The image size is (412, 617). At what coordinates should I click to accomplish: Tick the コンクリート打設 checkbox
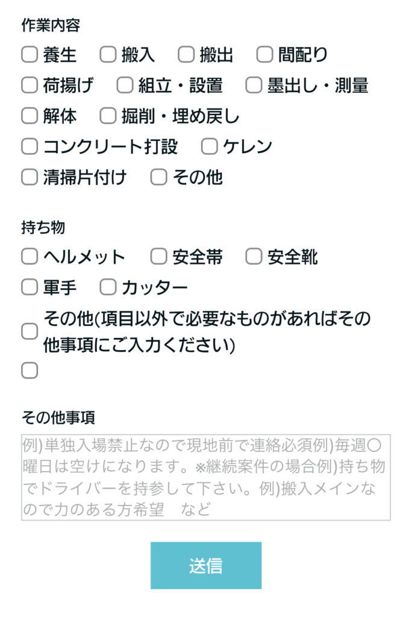click(x=30, y=146)
